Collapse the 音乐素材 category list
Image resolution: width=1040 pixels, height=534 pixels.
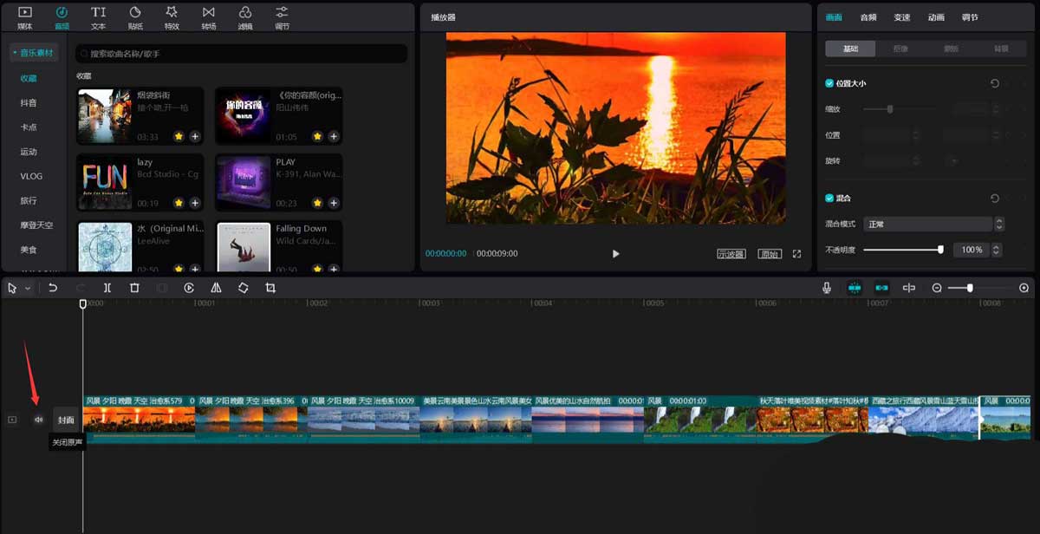coord(33,54)
